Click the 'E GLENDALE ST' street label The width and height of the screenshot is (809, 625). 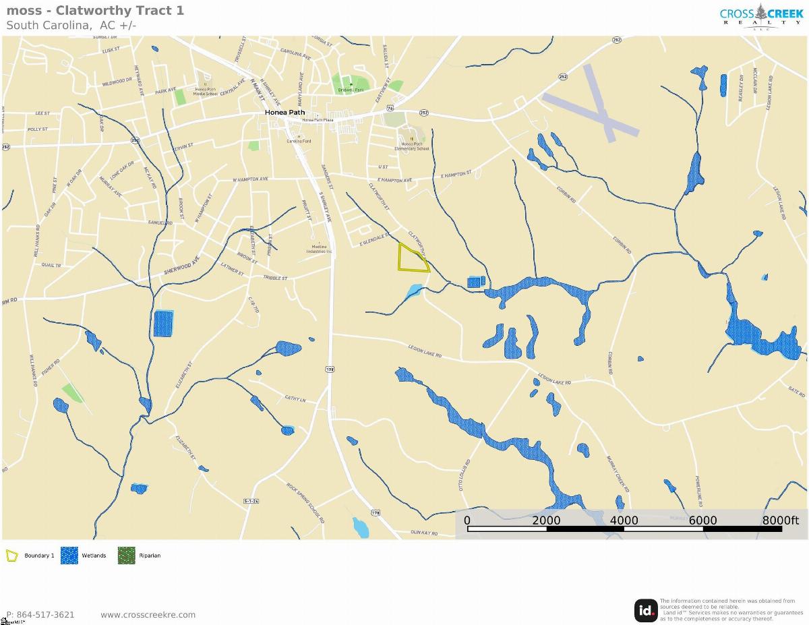click(376, 238)
